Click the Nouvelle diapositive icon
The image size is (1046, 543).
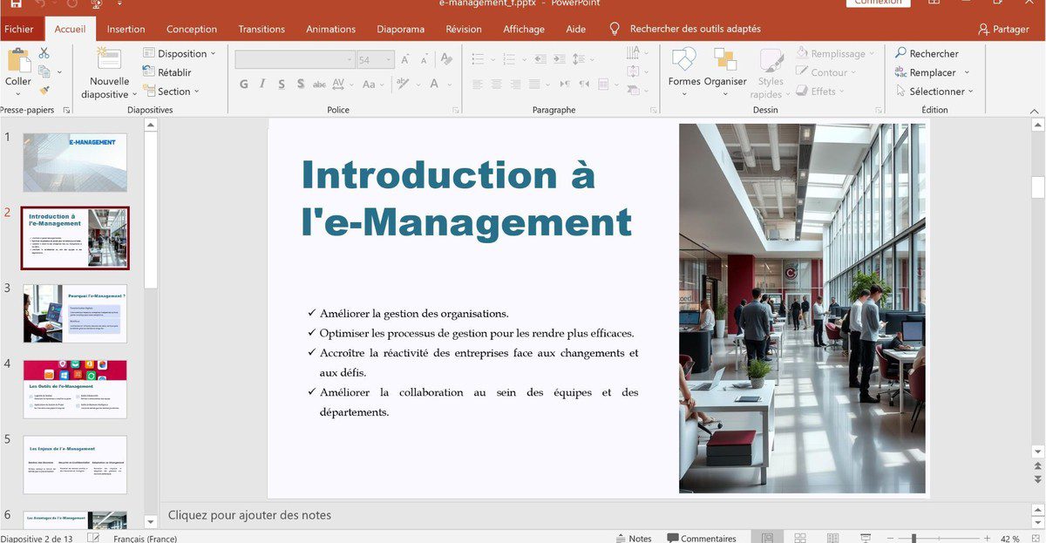(109, 59)
